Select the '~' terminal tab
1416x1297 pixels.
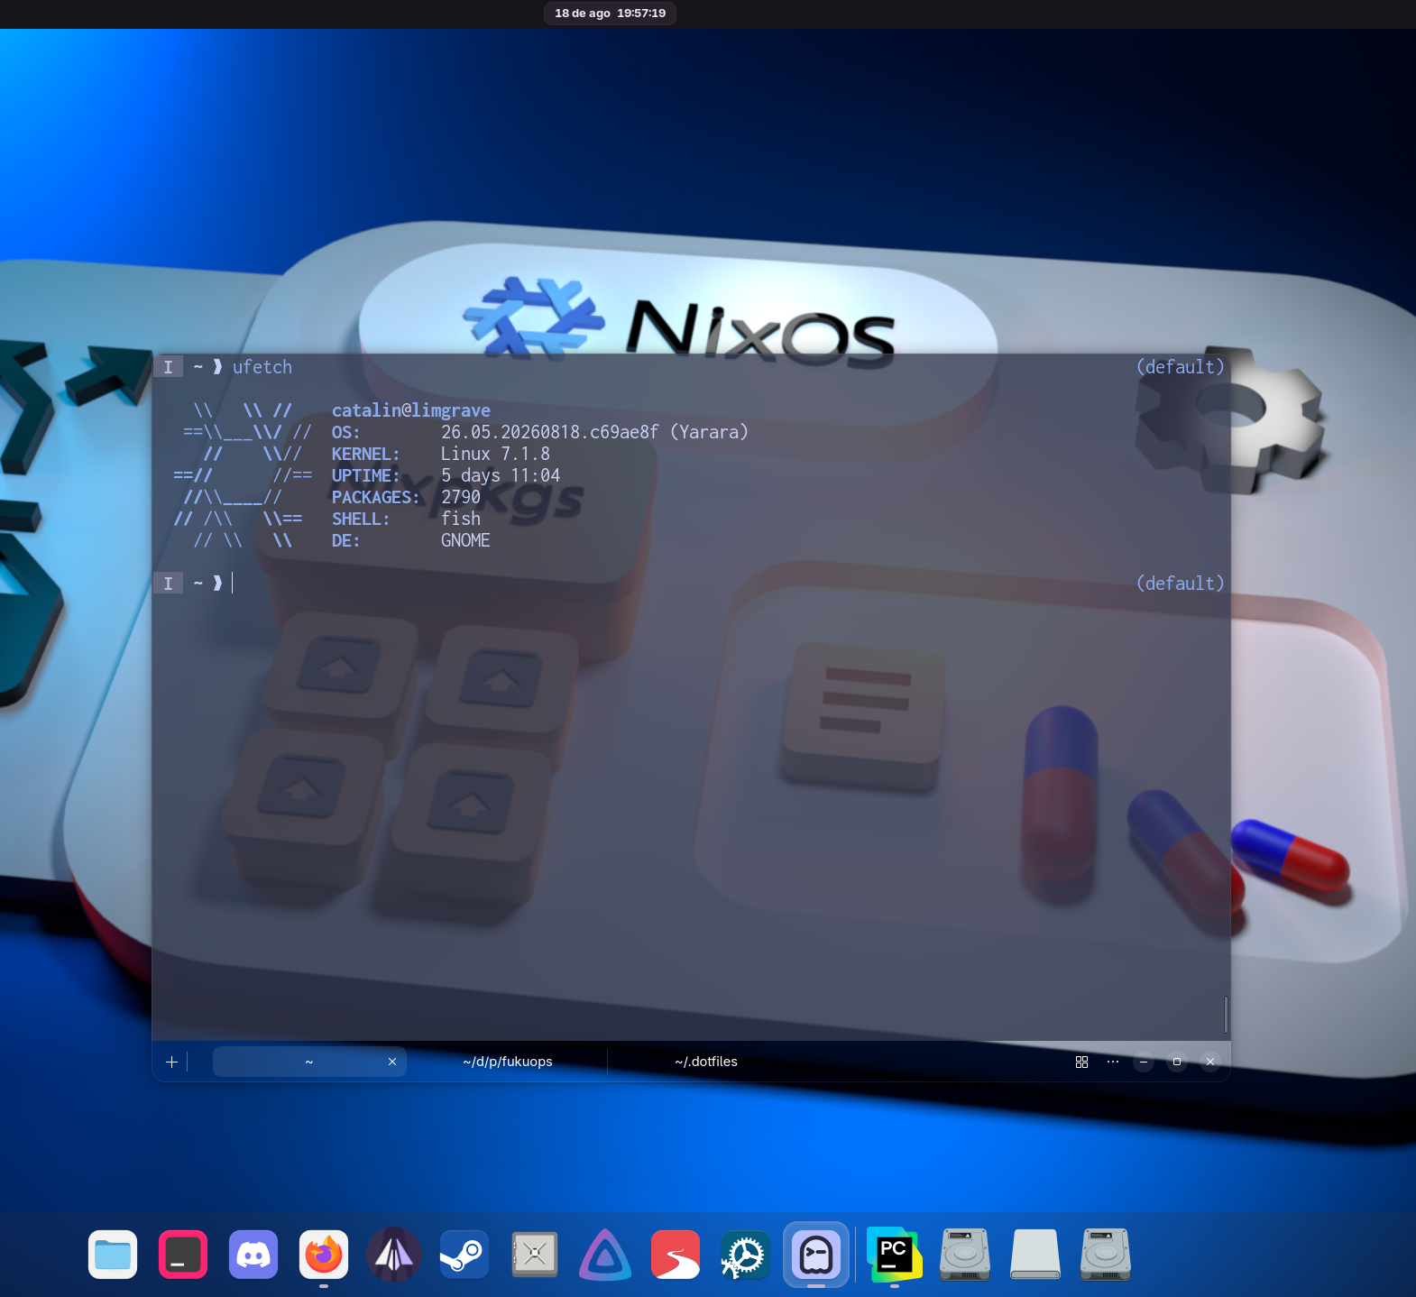pos(309,1062)
